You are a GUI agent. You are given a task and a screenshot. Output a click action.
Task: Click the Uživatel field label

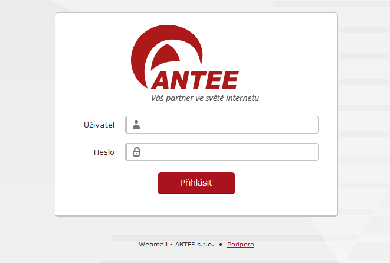click(99, 125)
